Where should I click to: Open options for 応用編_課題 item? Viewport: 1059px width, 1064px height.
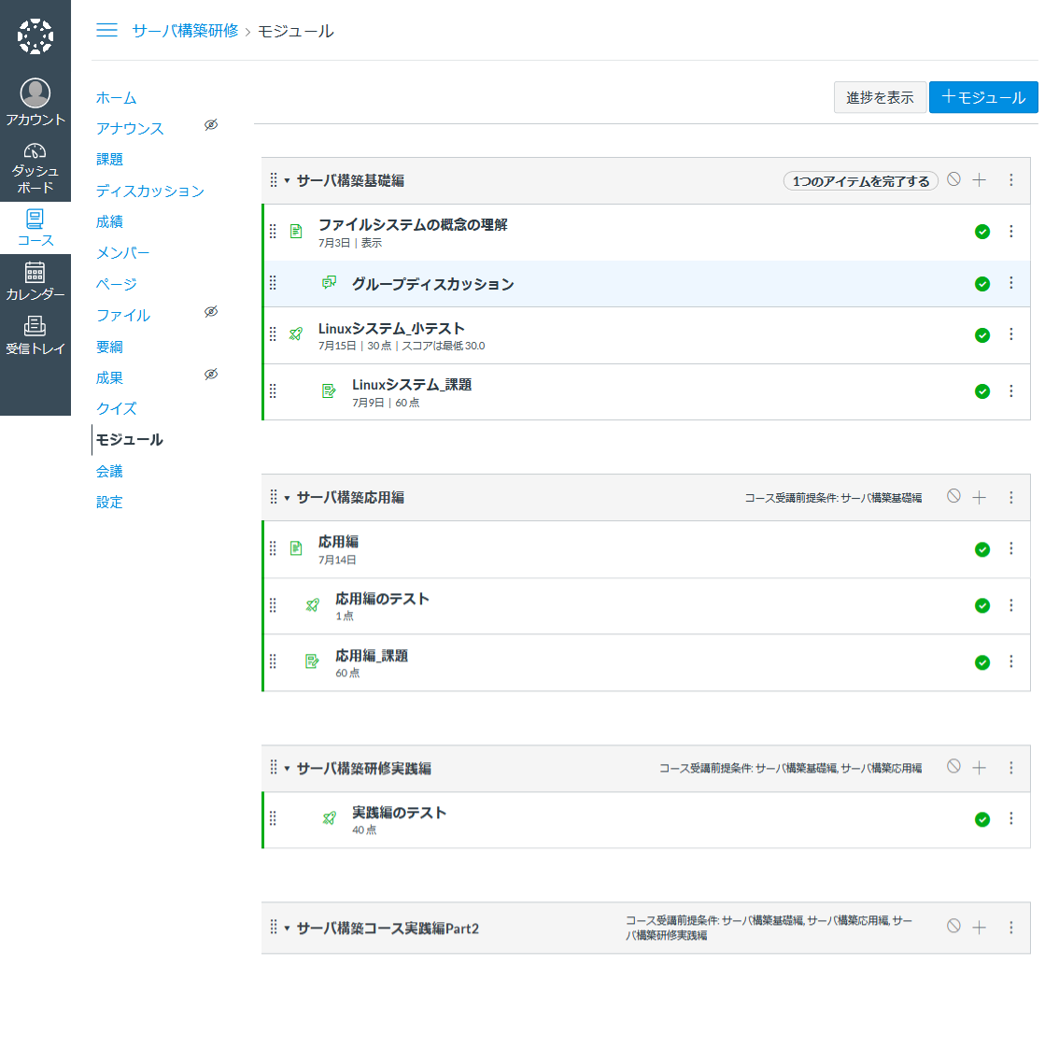click(x=1010, y=661)
